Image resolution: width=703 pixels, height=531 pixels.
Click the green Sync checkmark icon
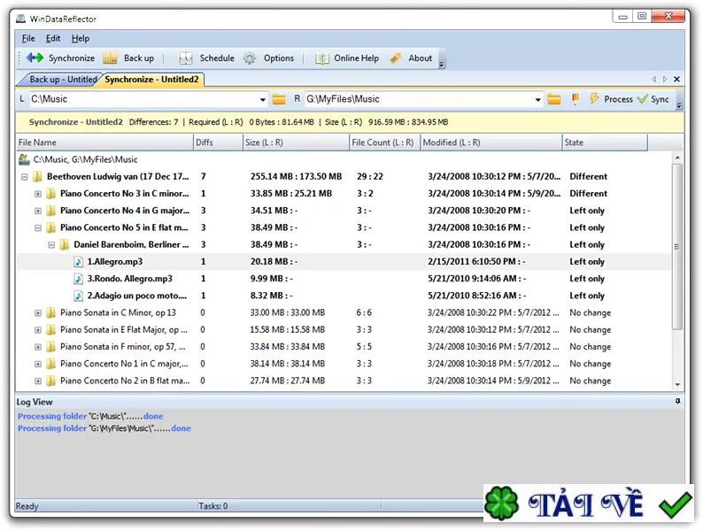(x=643, y=98)
